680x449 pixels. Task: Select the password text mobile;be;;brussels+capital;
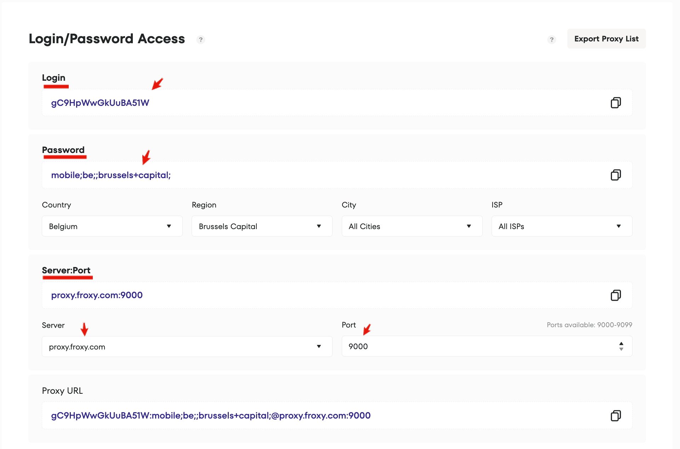tap(111, 175)
